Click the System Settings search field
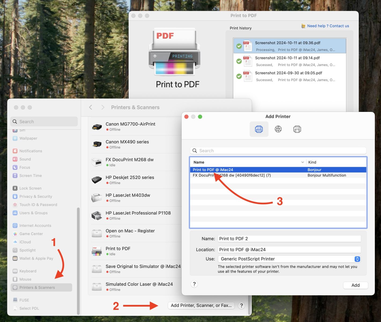This screenshot has width=381, height=322. click(44, 122)
